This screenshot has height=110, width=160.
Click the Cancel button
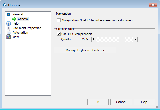pos(121,102)
